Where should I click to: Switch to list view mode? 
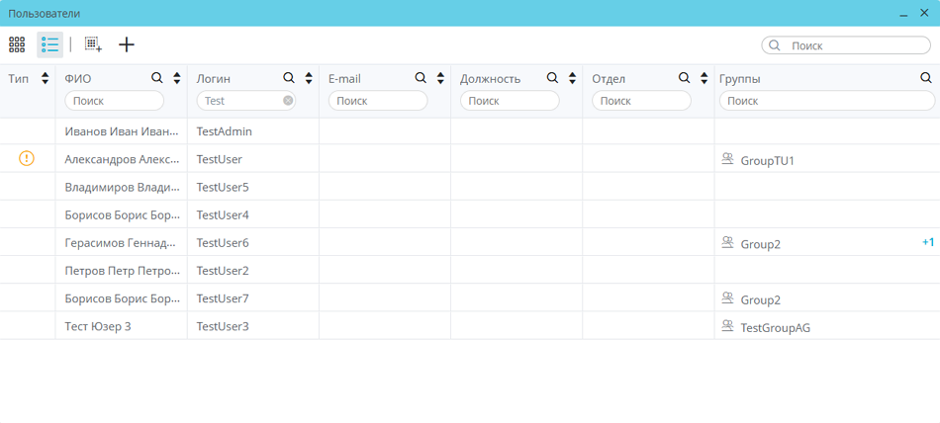pos(49,44)
